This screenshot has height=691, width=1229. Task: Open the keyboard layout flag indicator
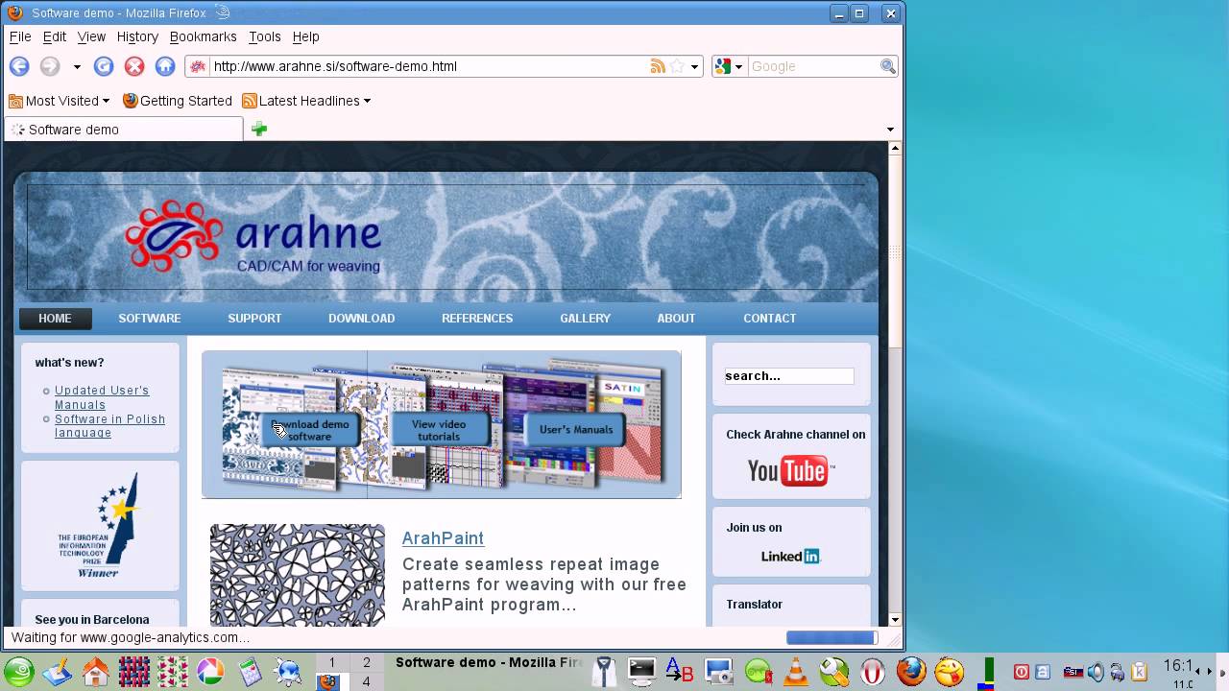1073,672
